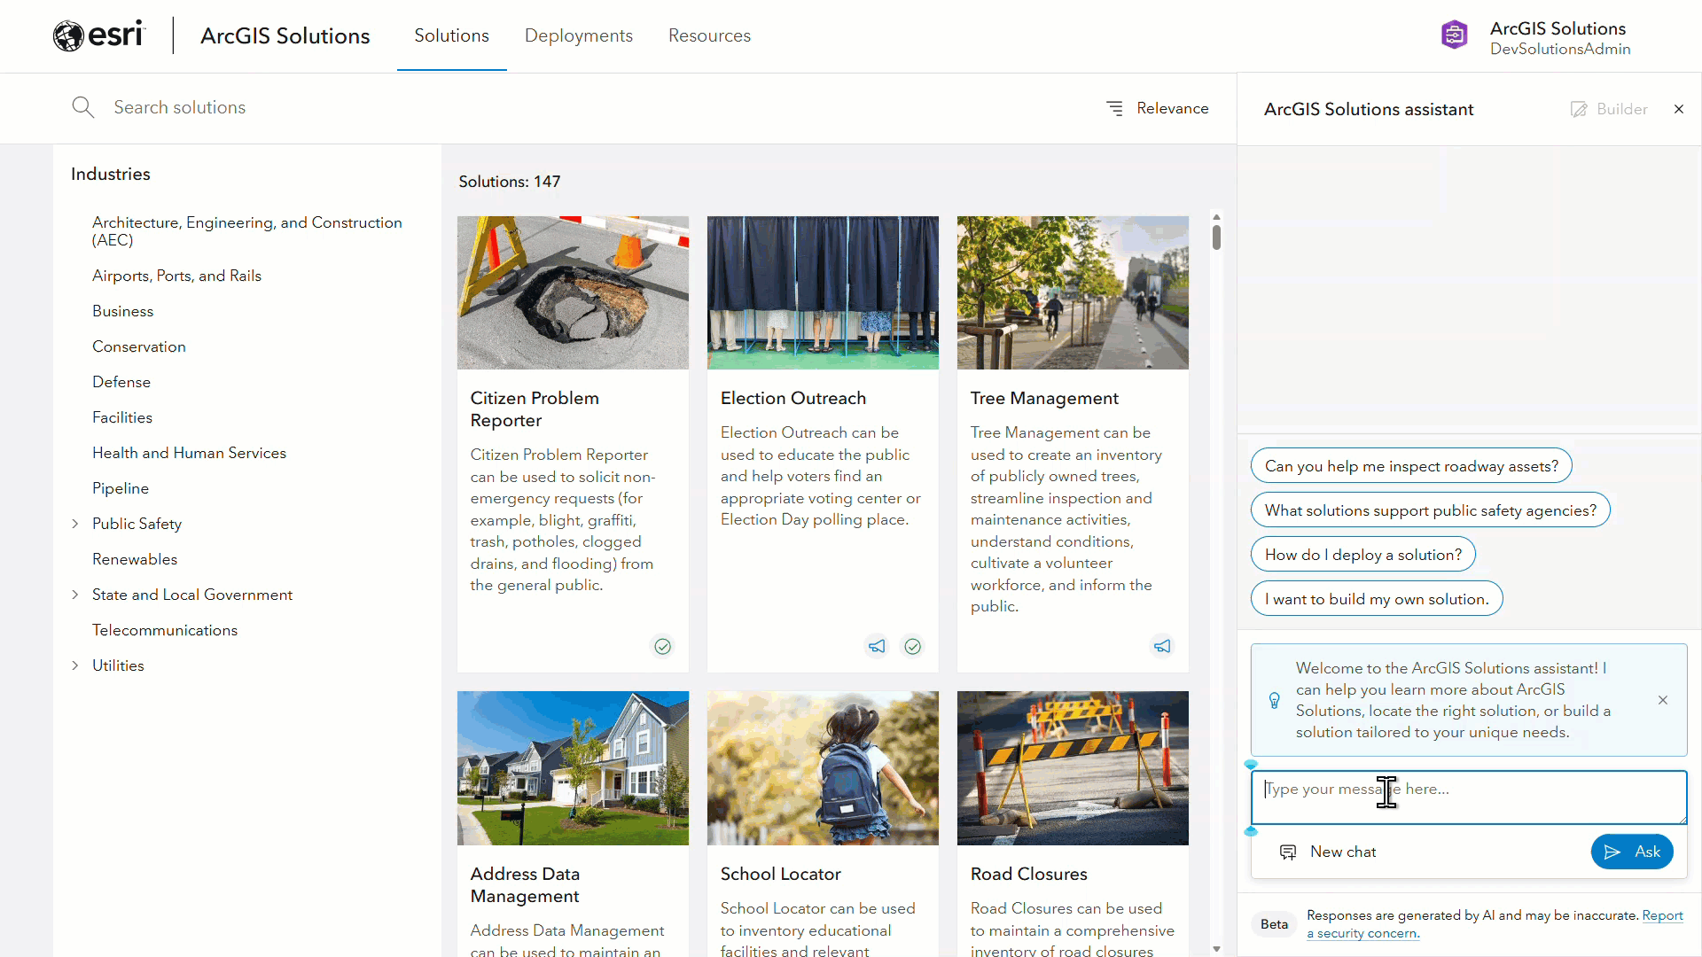Screen dimensions: 1702x957
Task: Open the ArcGIS Solutions user avatar icon
Action: (1454, 35)
